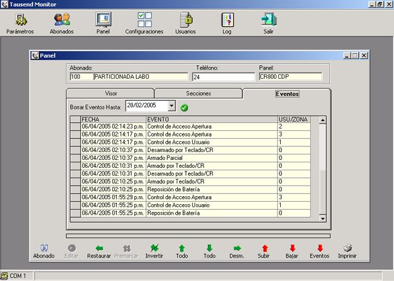Open the Abonados users icon
Screen dimensions: 394x281
[x=62, y=20]
